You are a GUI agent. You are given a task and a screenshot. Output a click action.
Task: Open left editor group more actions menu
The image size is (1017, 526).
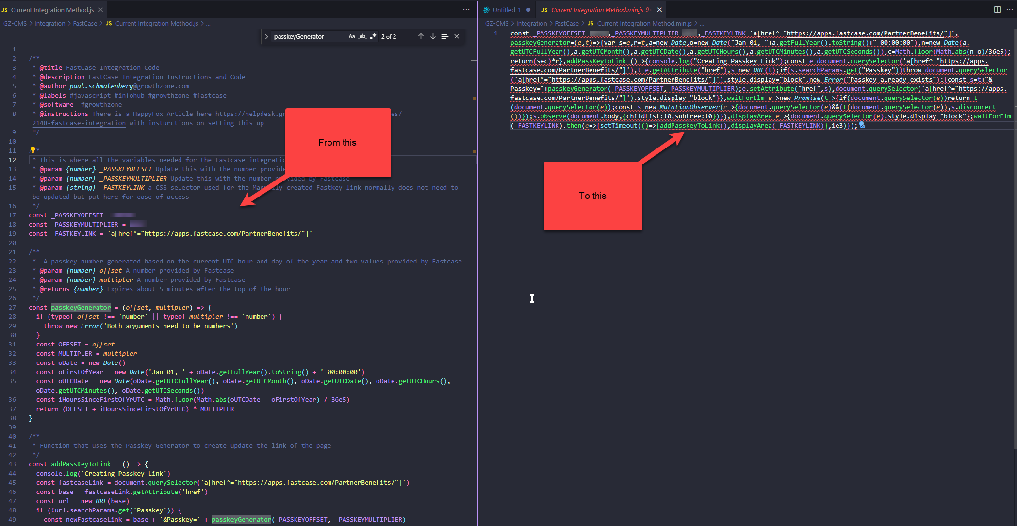click(466, 10)
